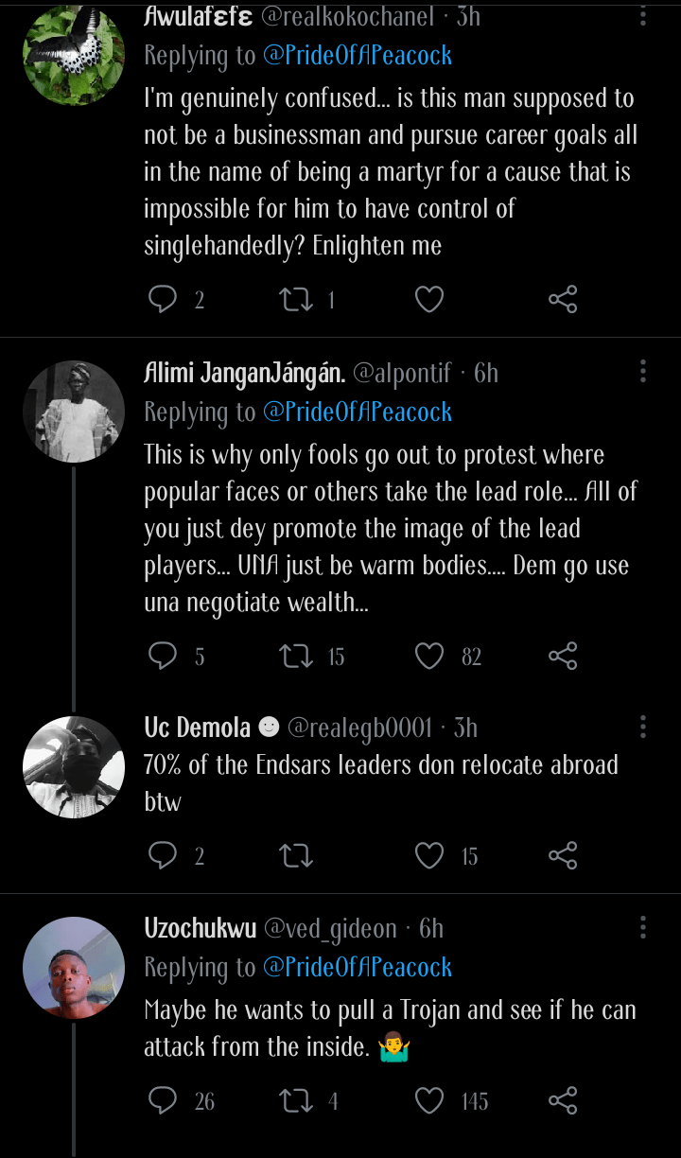Open Alimi JanganJángán's profile name
Image resolution: width=681 pixels, height=1158 pixels.
click(x=244, y=373)
